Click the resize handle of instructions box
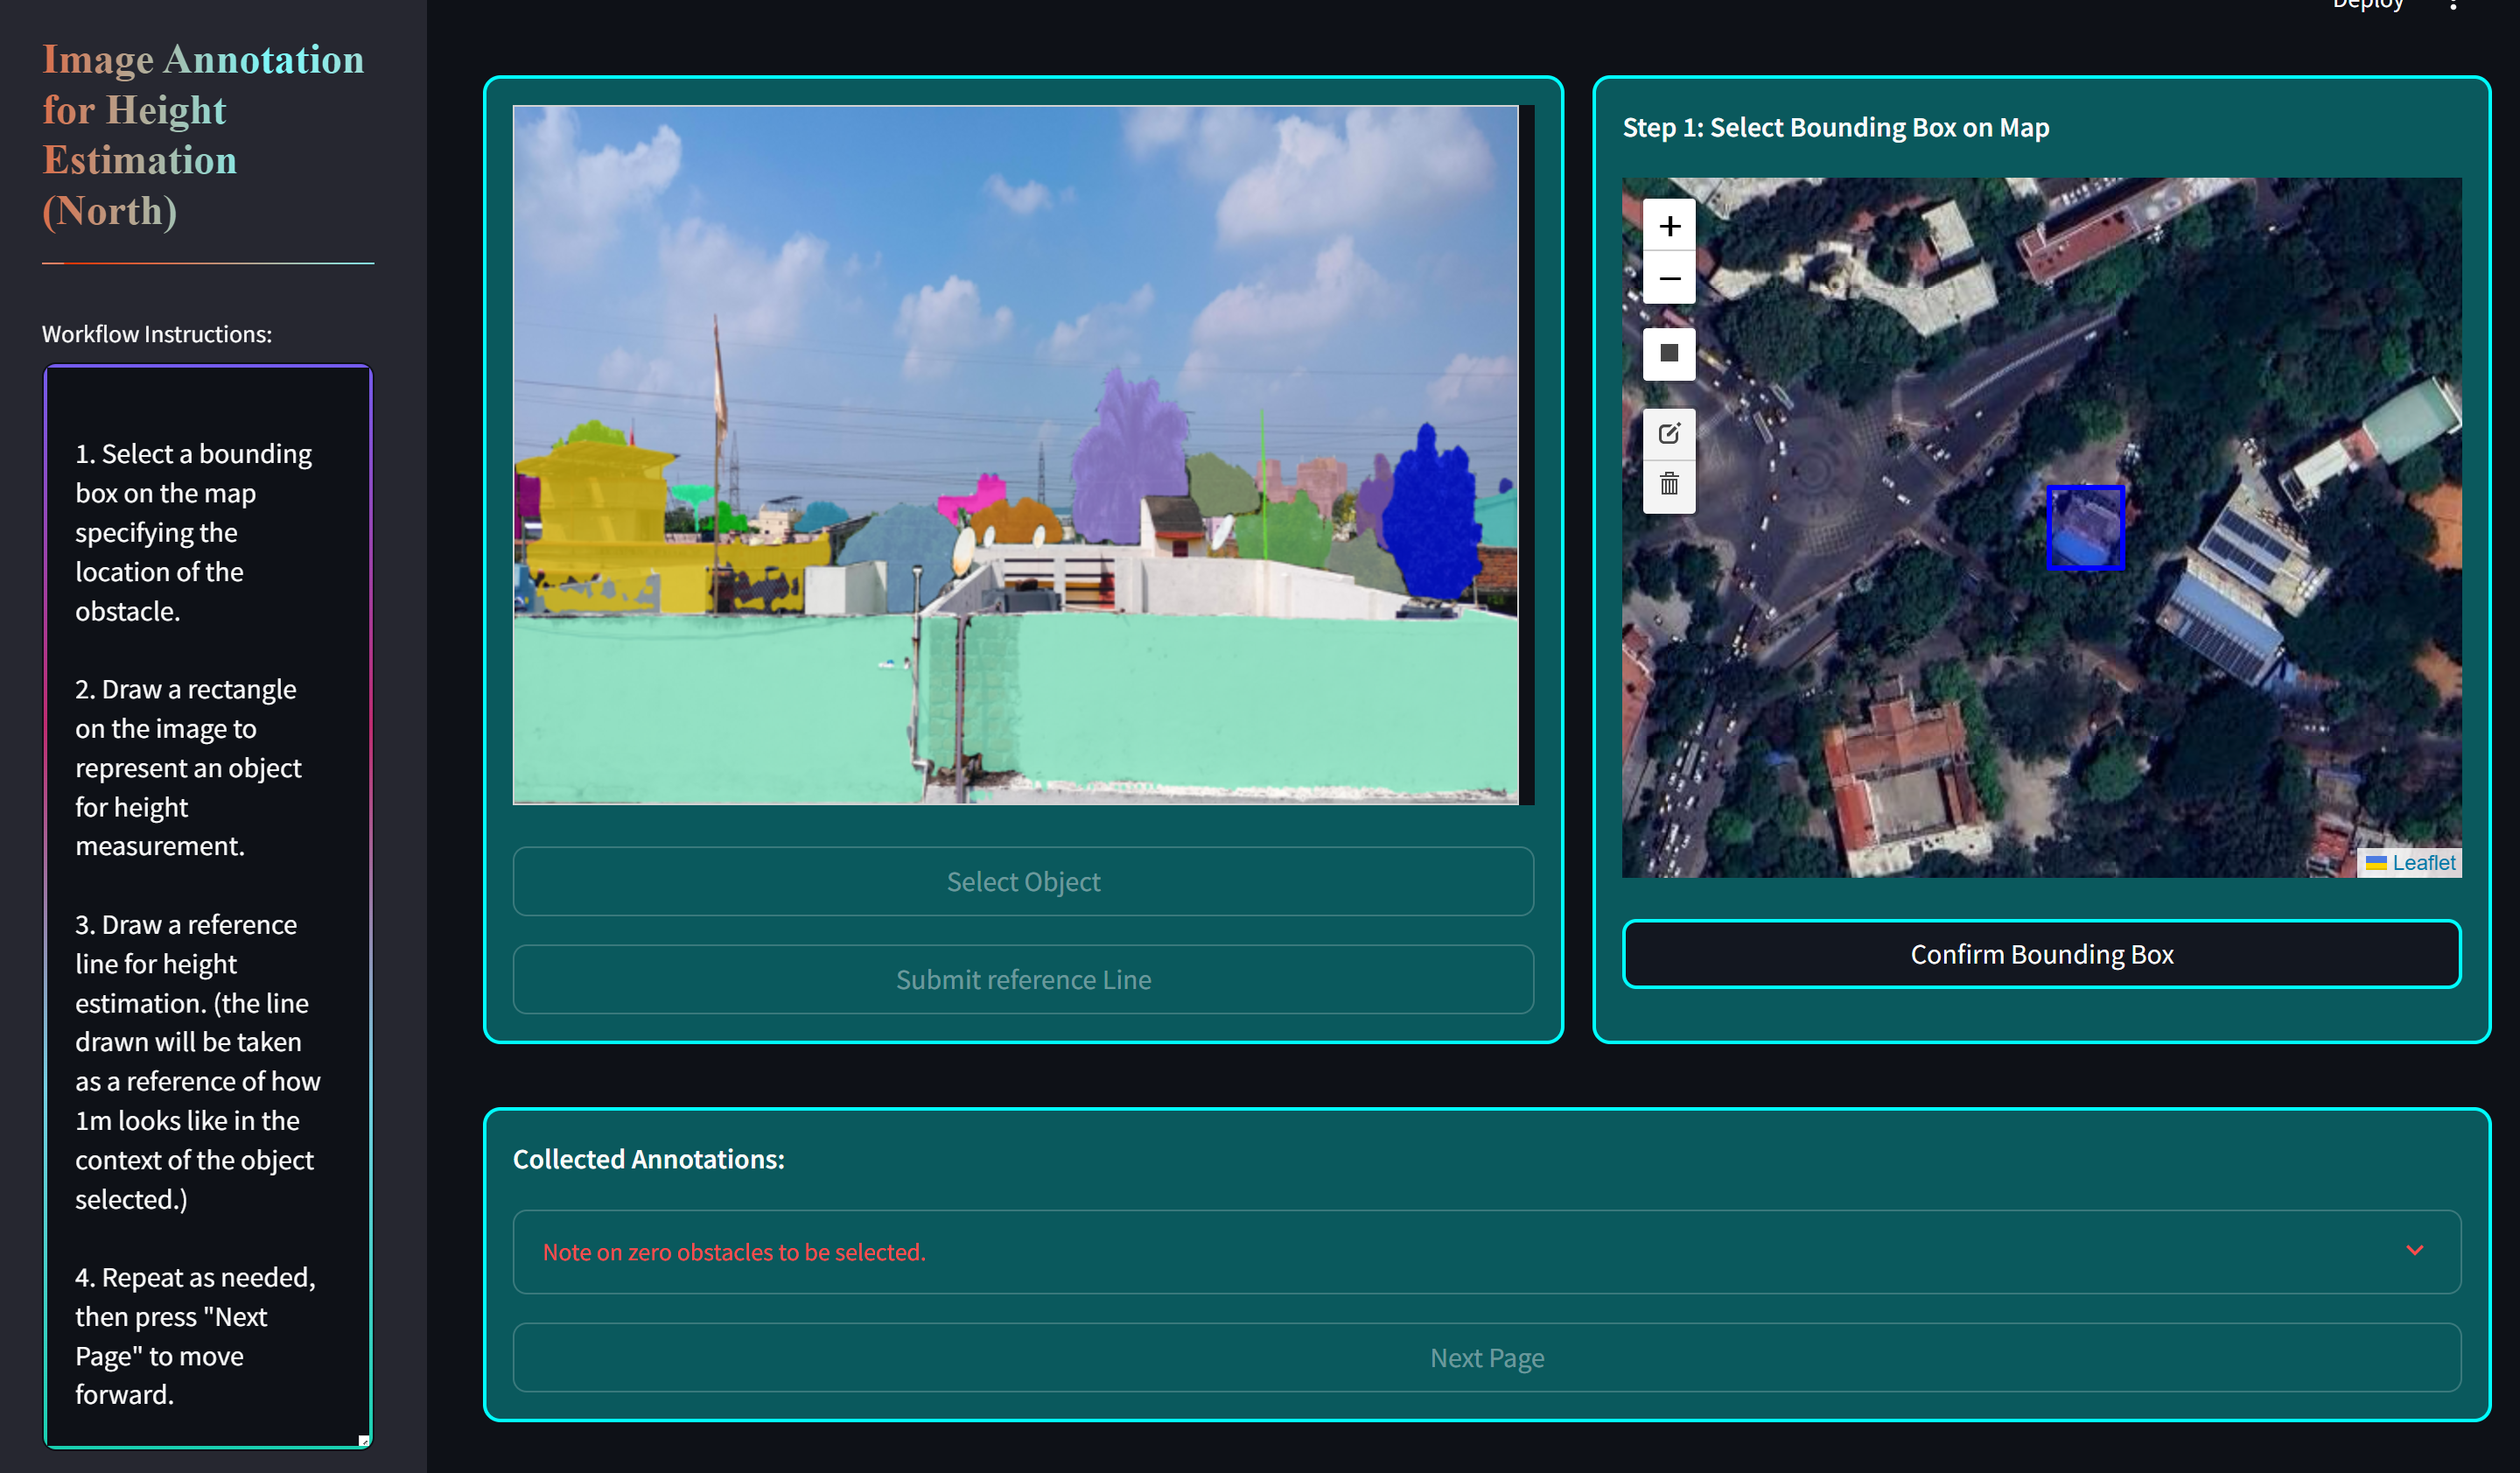The image size is (2520, 1473). [x=364, y=1440]
